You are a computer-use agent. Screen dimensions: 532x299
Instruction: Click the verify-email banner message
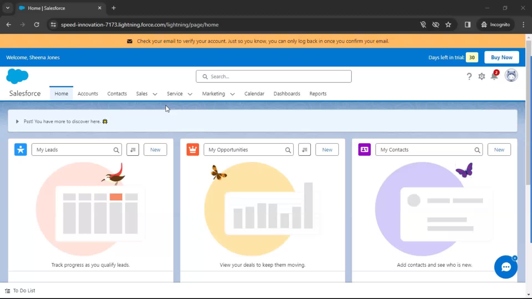pos(263,41)
